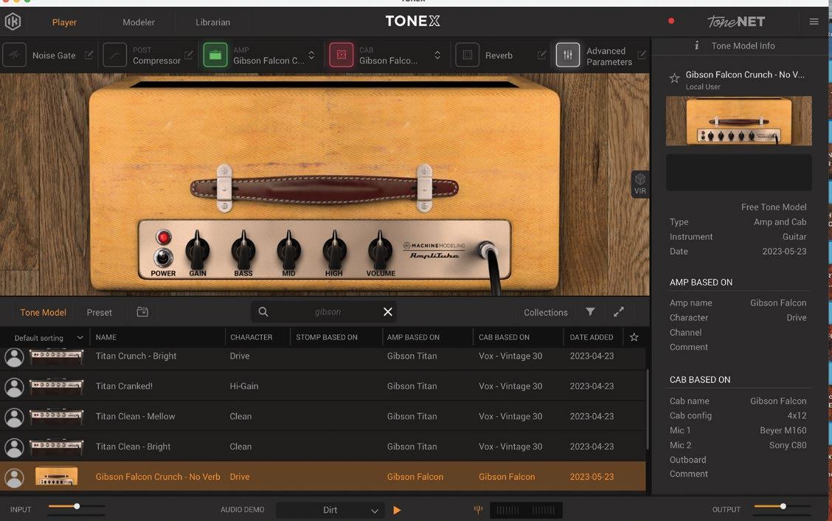The height and width of the screenshot is (521, 832).
Task: Adjust the INPUT level slider
Action: click(x=77, y=507)
